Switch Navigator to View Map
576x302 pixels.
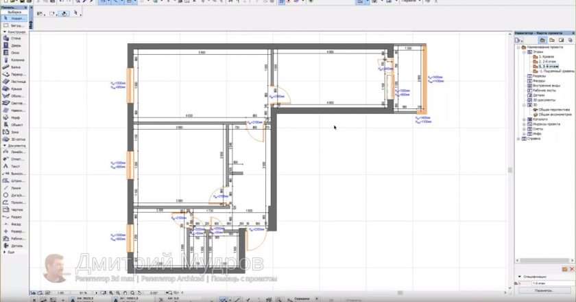[552, 40]
